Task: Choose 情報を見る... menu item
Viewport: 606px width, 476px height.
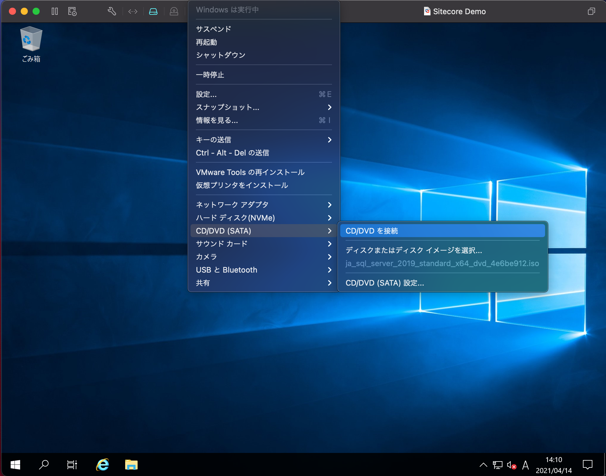Action: click(264, 120)
